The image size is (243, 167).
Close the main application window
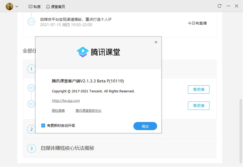[x=237, y=6]
